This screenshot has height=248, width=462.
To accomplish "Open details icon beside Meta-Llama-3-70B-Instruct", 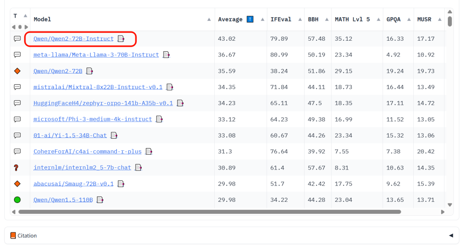I will point(166,55).
